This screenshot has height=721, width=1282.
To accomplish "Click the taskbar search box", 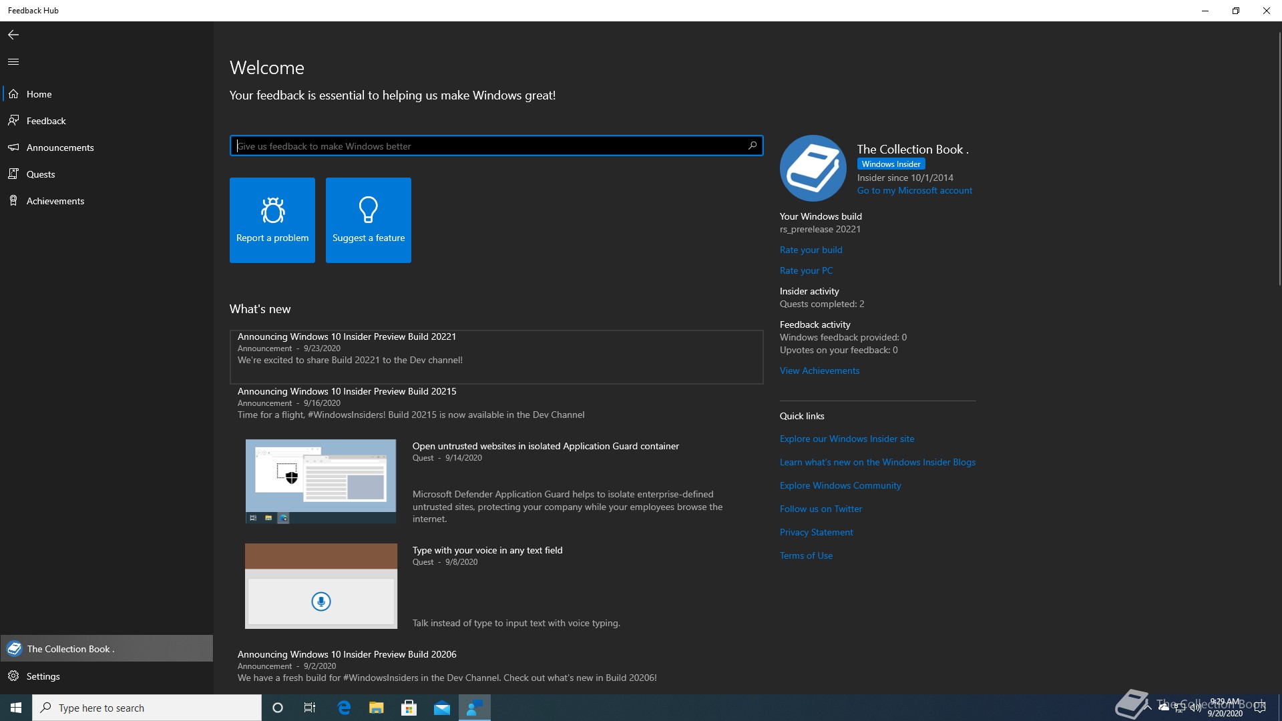I will point(147,708).
